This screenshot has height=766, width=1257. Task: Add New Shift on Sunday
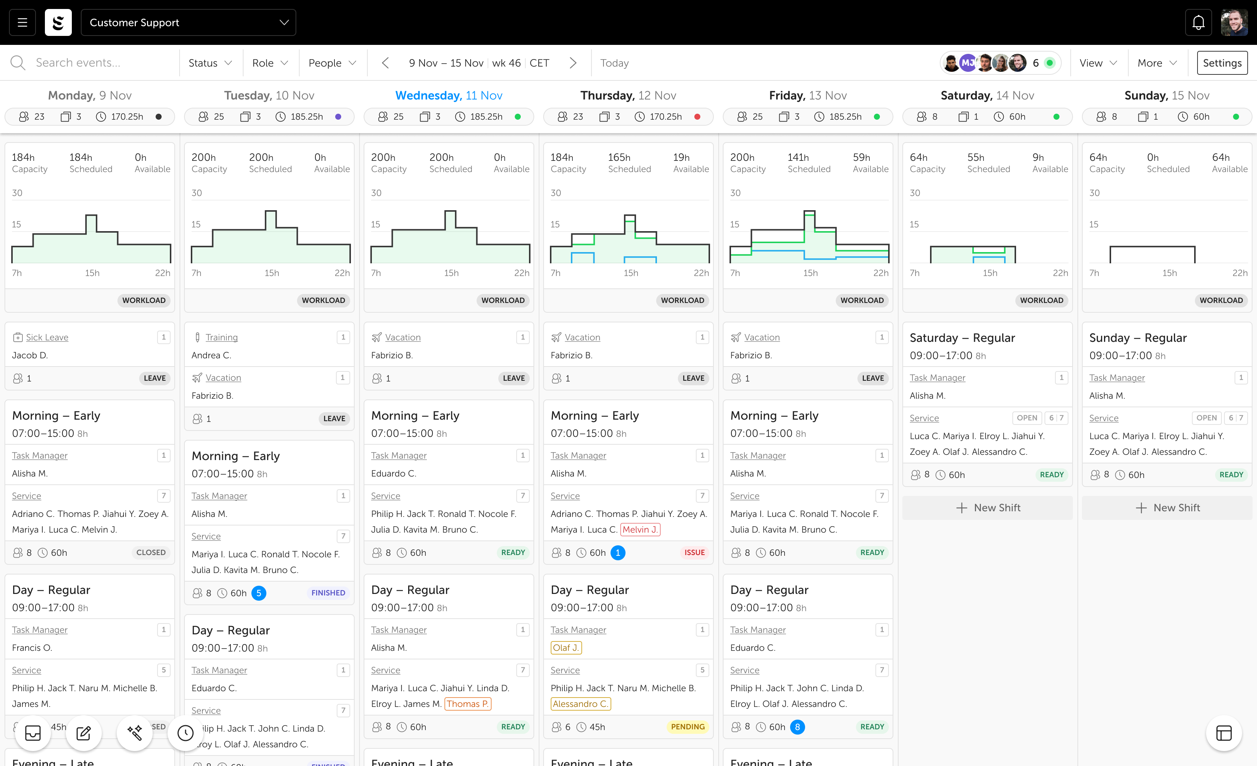pos(1167,508)
